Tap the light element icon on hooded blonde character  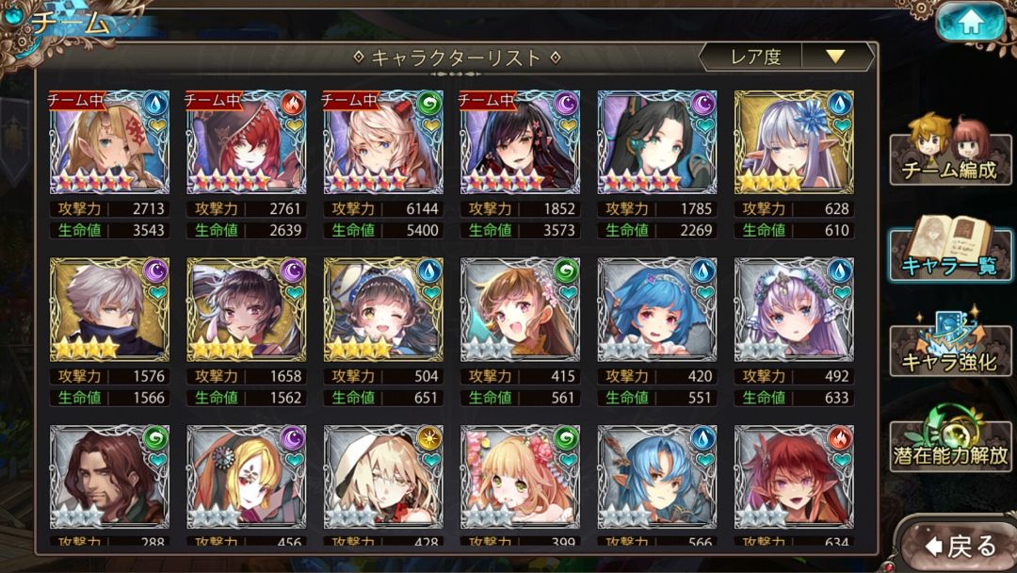tap(428, 438)
